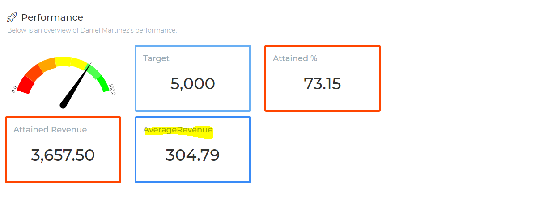Click the dark orange gauge segment
Viewport: 535px width, 210px height.
coord(34,73)
